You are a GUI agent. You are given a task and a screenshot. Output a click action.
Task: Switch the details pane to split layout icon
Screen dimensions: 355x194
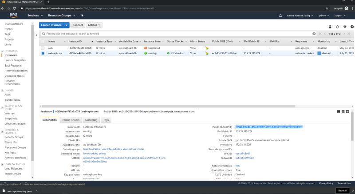coord(343,111)
